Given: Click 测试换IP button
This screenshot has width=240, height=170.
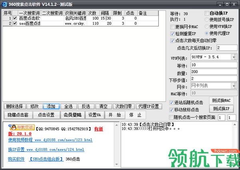Looking at the screenshot, I should [221, 109].
